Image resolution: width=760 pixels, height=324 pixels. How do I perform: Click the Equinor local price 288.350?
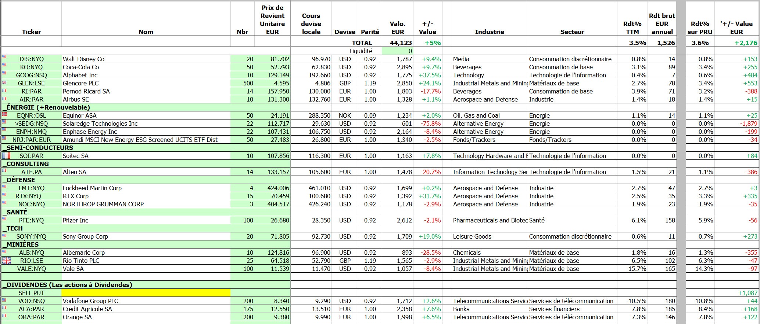(311, 115)
